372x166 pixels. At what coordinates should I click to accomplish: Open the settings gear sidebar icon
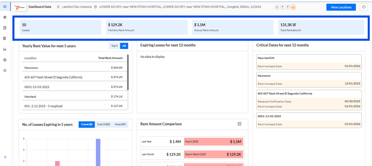[x=5, y=60]
